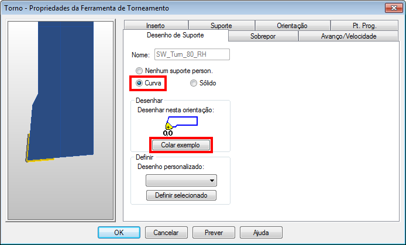Viewport: 406px width, 245px height.
Task: Select the Curva radio button
Action: tap(149, 83)
